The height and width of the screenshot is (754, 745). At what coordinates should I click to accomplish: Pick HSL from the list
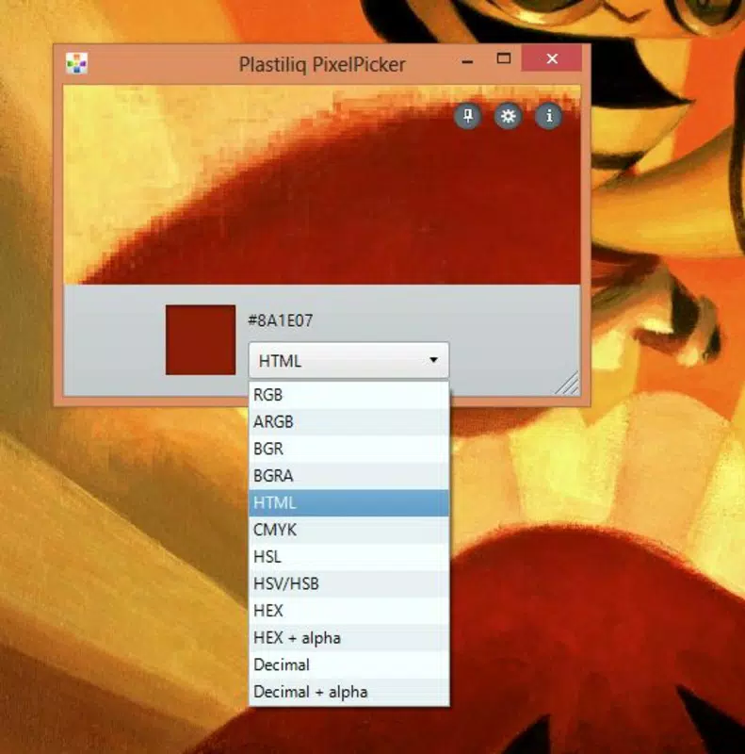click(348, 556)
